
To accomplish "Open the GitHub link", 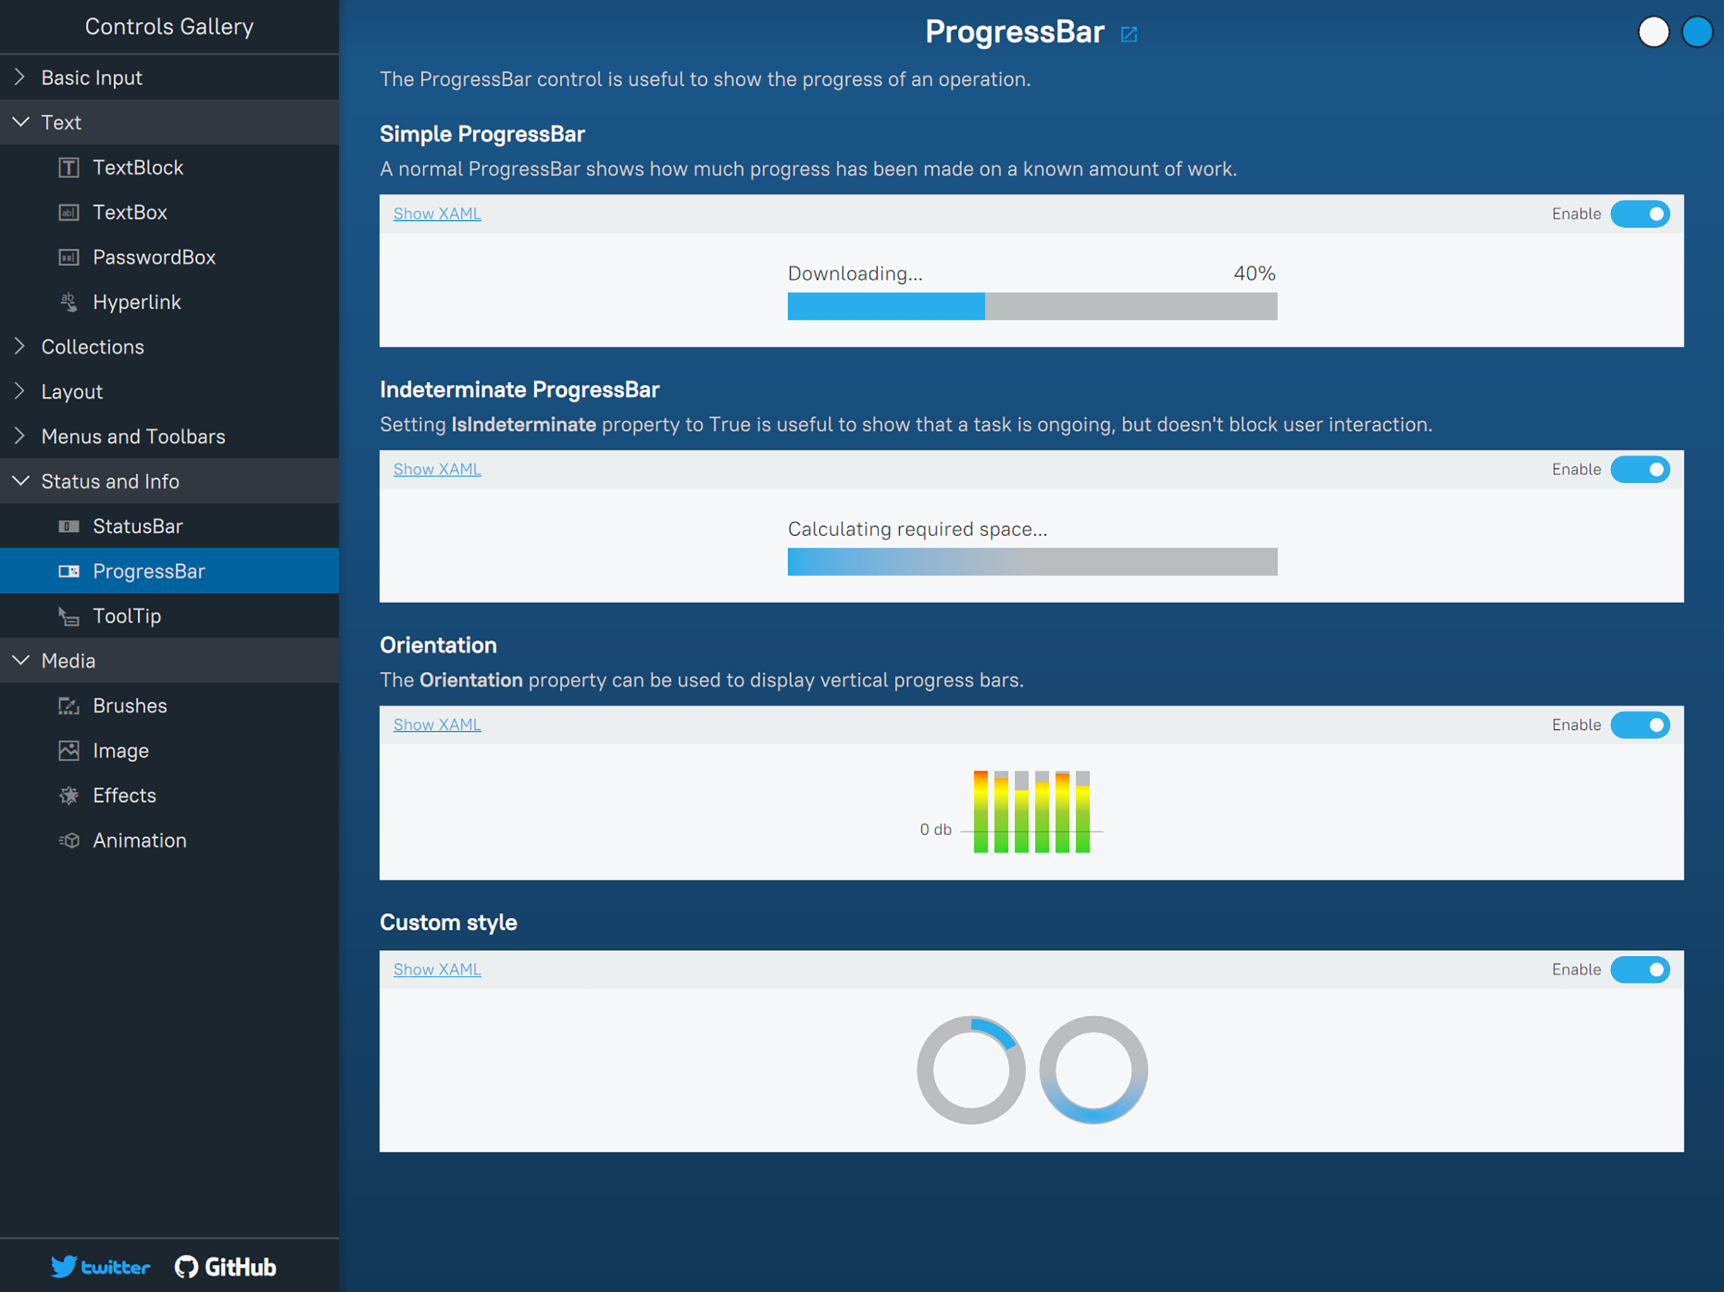I will click(x=225, y=1267).
